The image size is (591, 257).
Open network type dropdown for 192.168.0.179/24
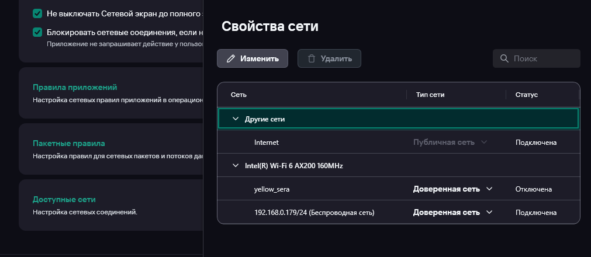[x=489, y=213]
